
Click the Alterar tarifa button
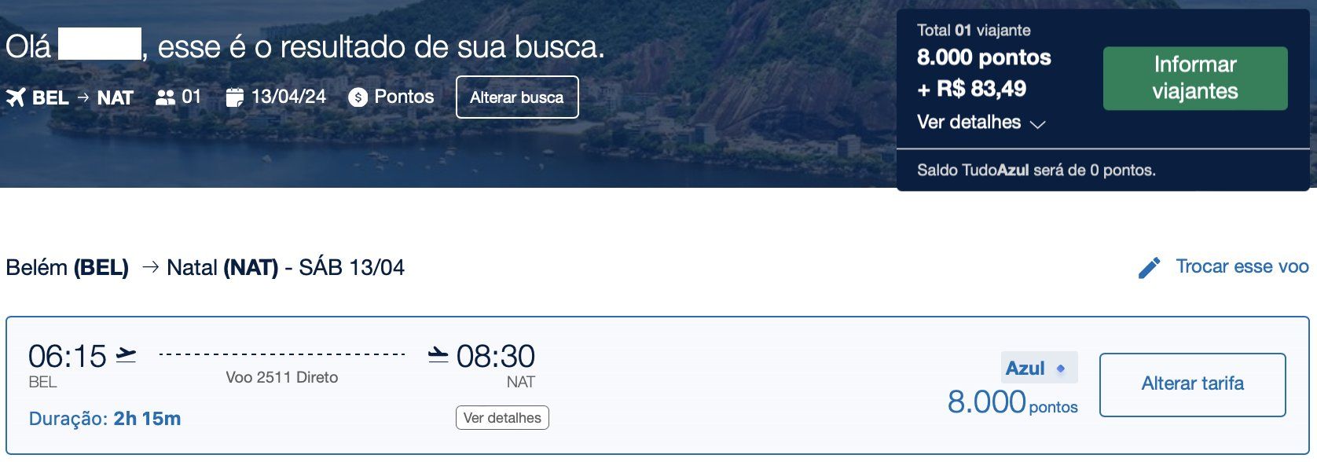coord(1193,384)
